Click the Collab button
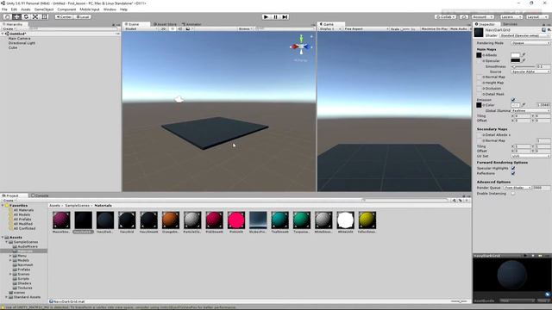Screen dimensions: 552x310 coord(445,16)
